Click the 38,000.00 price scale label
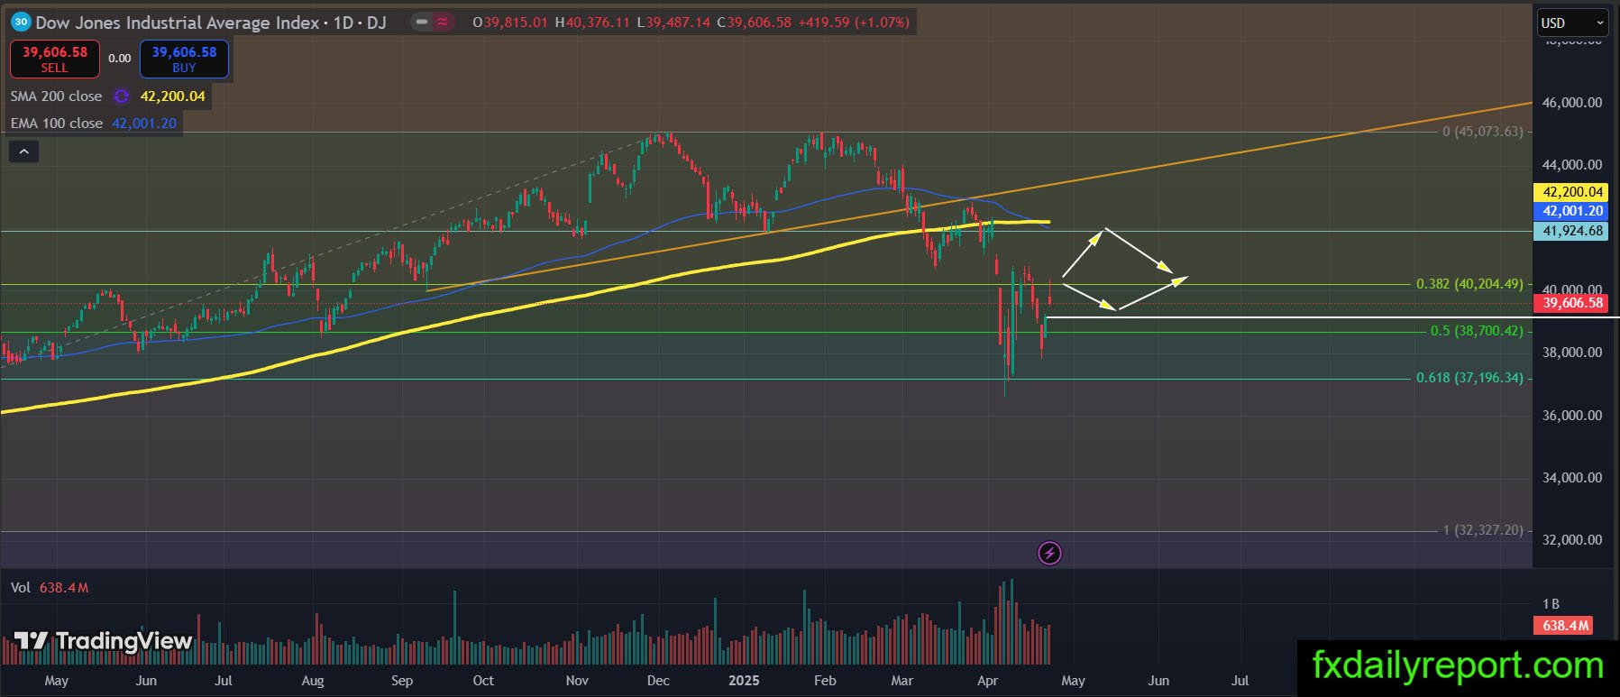Image resolution: width=1620 pixels, height=697 pixels. 1572,353
